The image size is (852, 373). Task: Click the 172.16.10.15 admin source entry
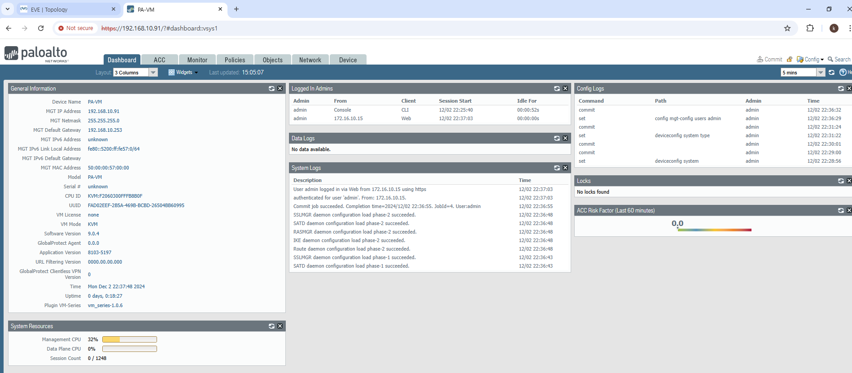[x=348, y=118]
